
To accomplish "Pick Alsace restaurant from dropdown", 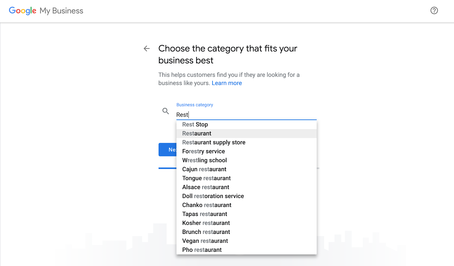I will pyautogui.click(x=206, y=187).
